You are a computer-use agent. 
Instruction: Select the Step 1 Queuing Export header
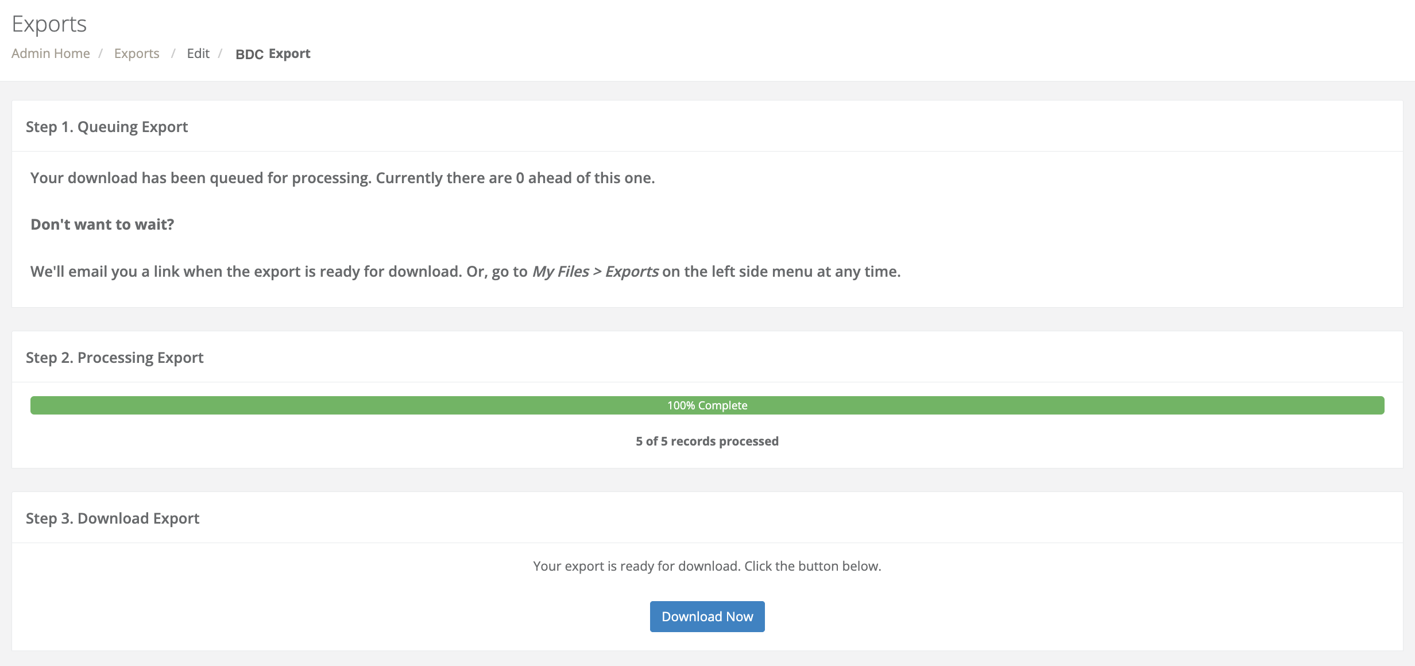107,126
